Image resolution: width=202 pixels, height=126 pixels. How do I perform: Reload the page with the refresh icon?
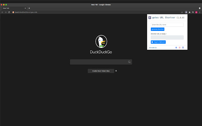pyautogui.click(x=9, y=12)
